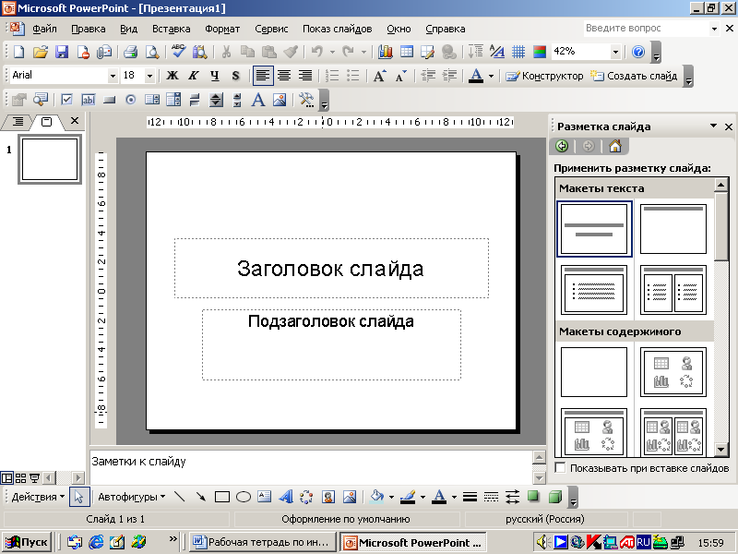Click the Создать слайд button

[x=634, y=76]
